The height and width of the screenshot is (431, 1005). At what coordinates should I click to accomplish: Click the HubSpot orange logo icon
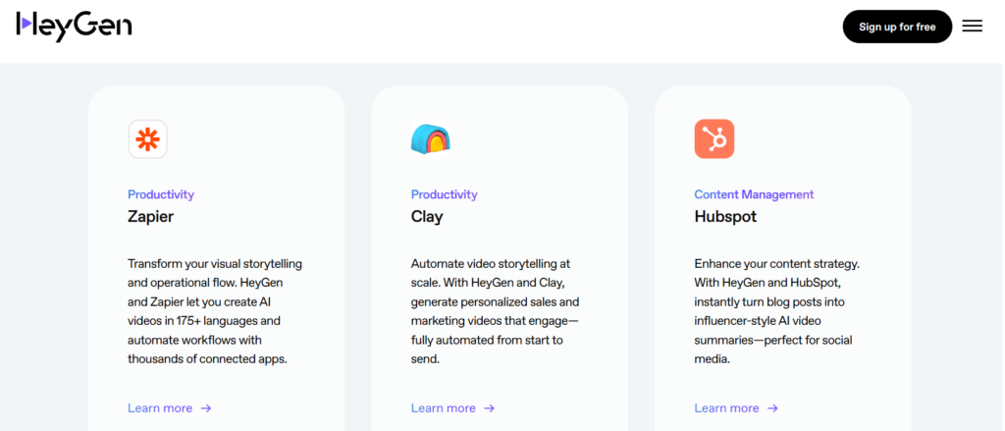[x=714, y=138]
